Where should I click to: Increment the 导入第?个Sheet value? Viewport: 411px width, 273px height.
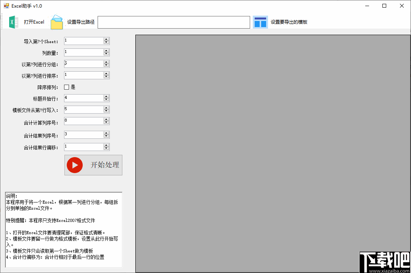(106, 39)
